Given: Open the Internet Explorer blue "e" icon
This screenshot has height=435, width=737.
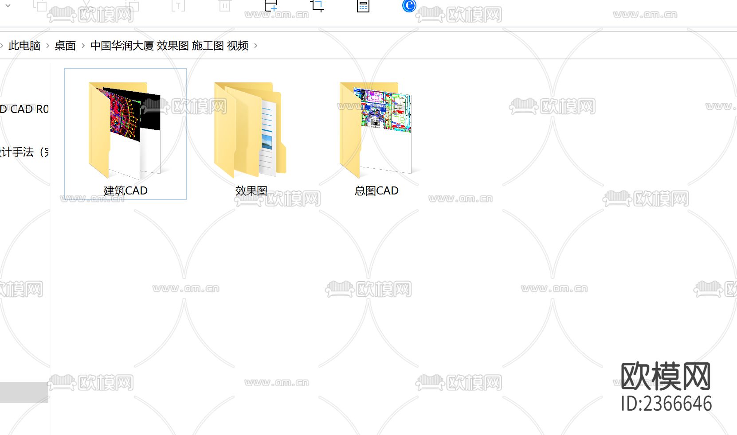Looking at the screenshot, I should 408,6.
